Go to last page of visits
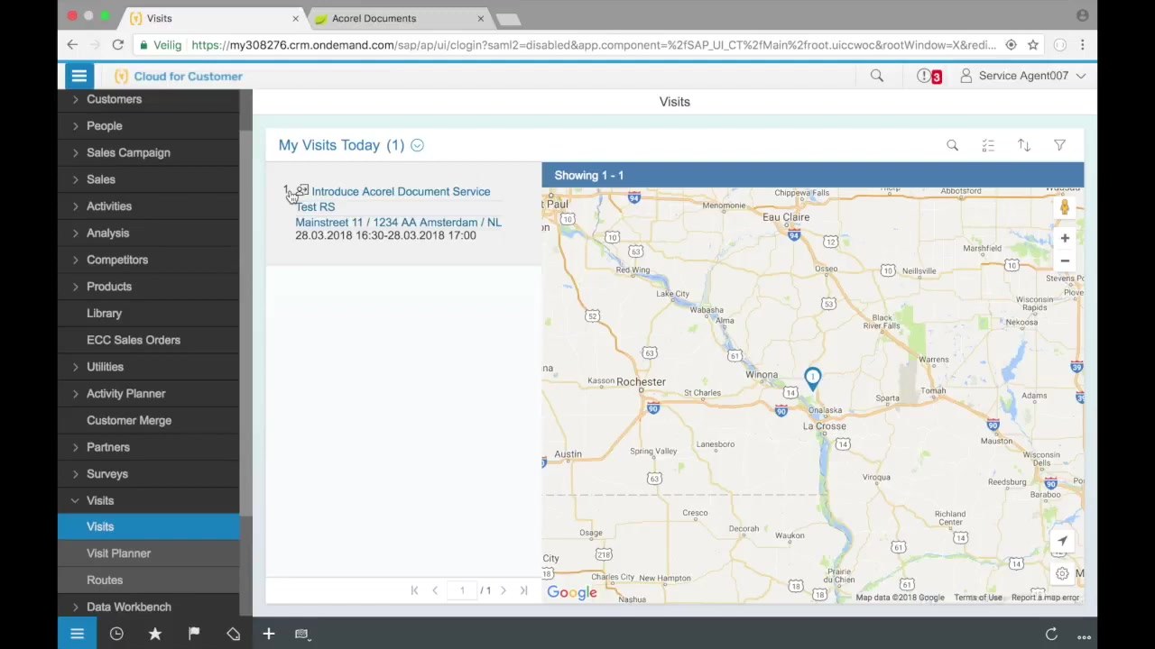1155x649 pixels. 523,590
